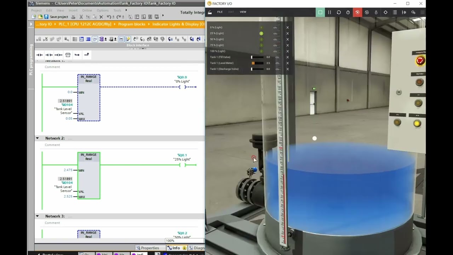Viewport: 453px width, 255px height.
Task: Click the Program blocks breadcrumb
Action: coord(132,24)
